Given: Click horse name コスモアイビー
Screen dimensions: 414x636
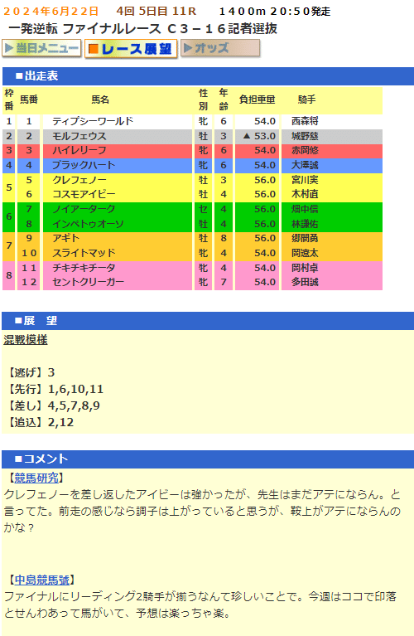Looking at the screenshot, I should click(84, 194).
